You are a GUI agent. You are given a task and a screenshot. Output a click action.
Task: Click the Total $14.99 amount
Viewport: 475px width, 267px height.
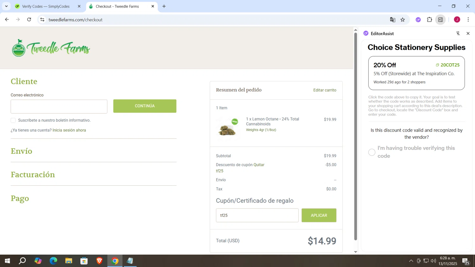322,241
